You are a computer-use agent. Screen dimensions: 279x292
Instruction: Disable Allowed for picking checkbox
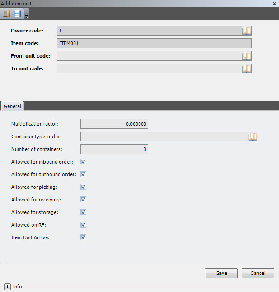tap(83, 187)
